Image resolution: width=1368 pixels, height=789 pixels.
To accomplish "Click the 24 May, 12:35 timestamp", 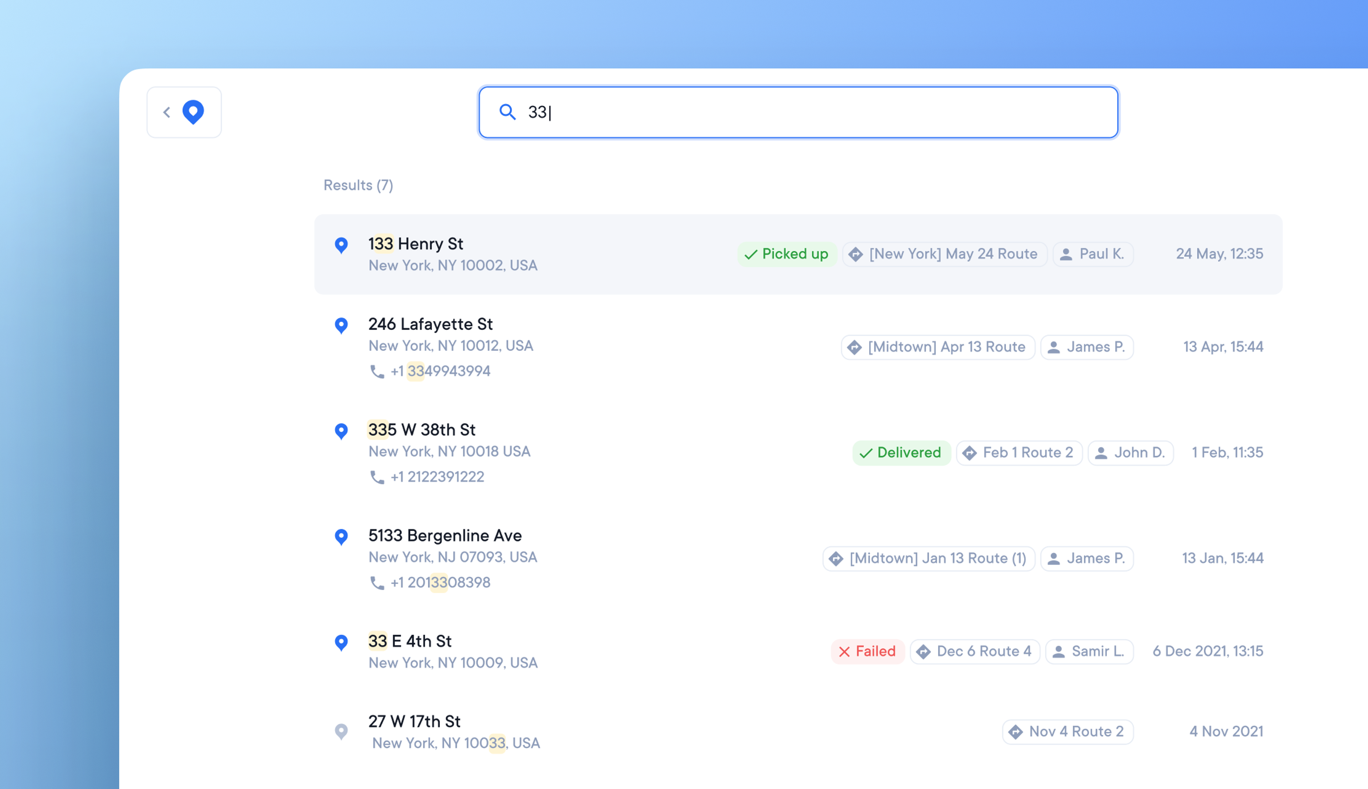I will 1219,254.
